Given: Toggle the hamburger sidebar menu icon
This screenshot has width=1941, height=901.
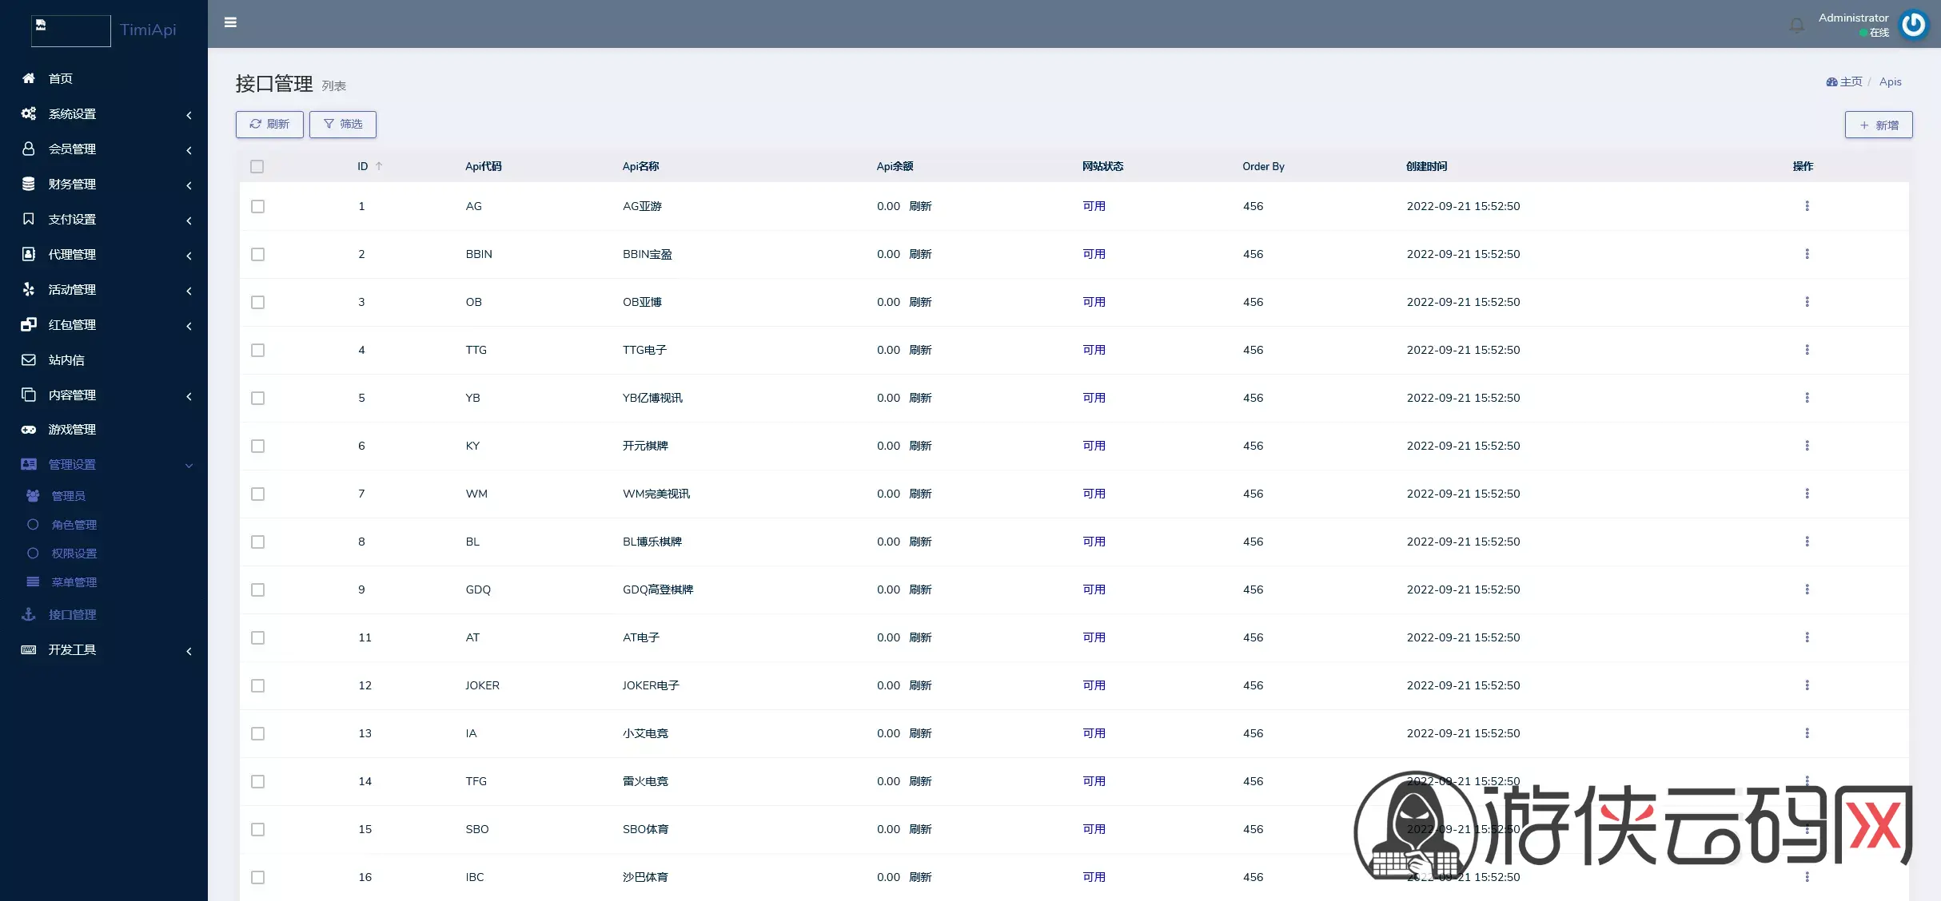Looking at the screenshot, I should click(x=230, y=22).
